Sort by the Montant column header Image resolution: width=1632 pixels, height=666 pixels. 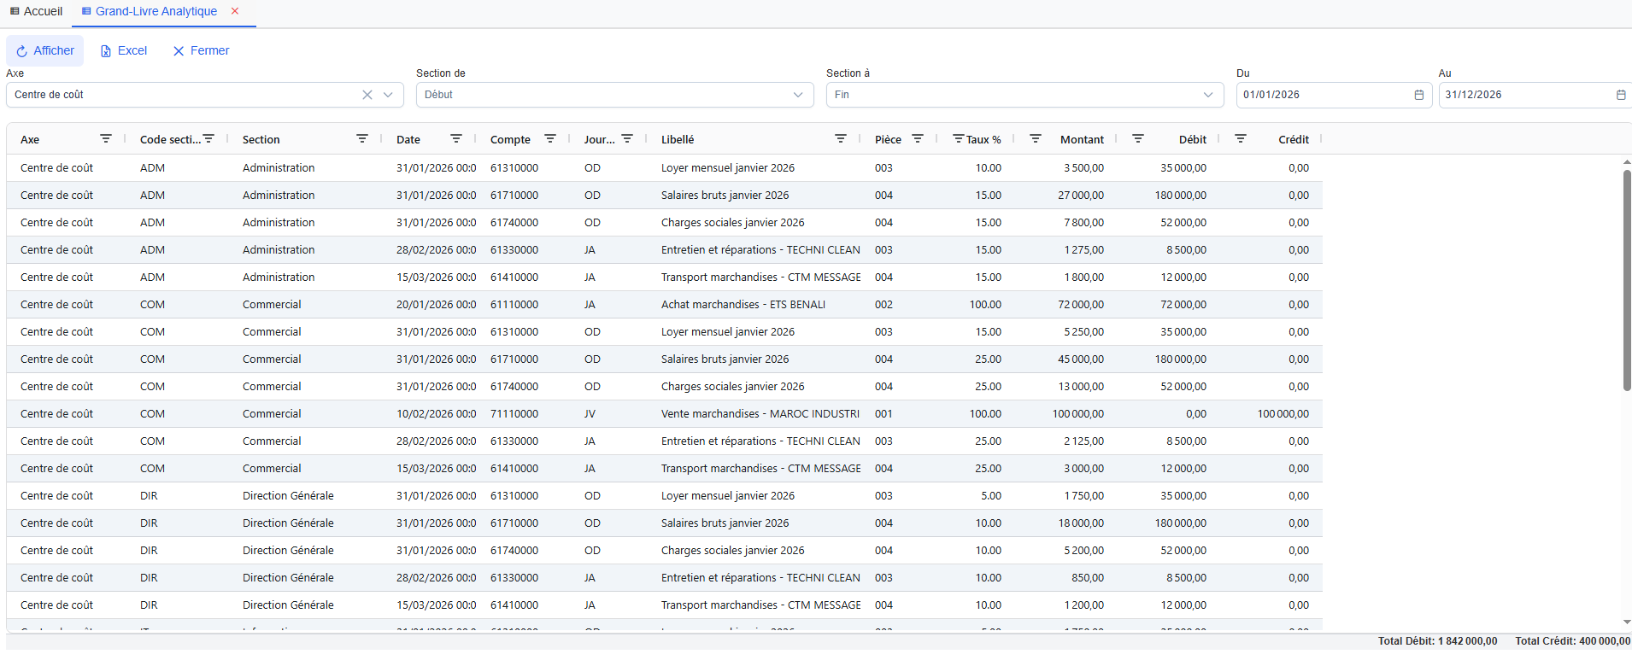(1082, 139)
